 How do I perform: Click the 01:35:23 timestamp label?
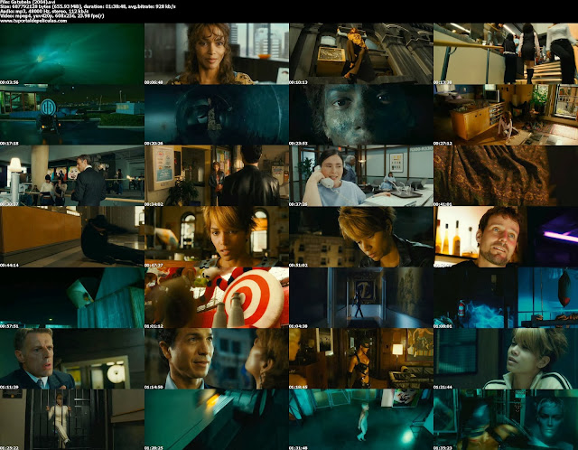click(443, 448)
